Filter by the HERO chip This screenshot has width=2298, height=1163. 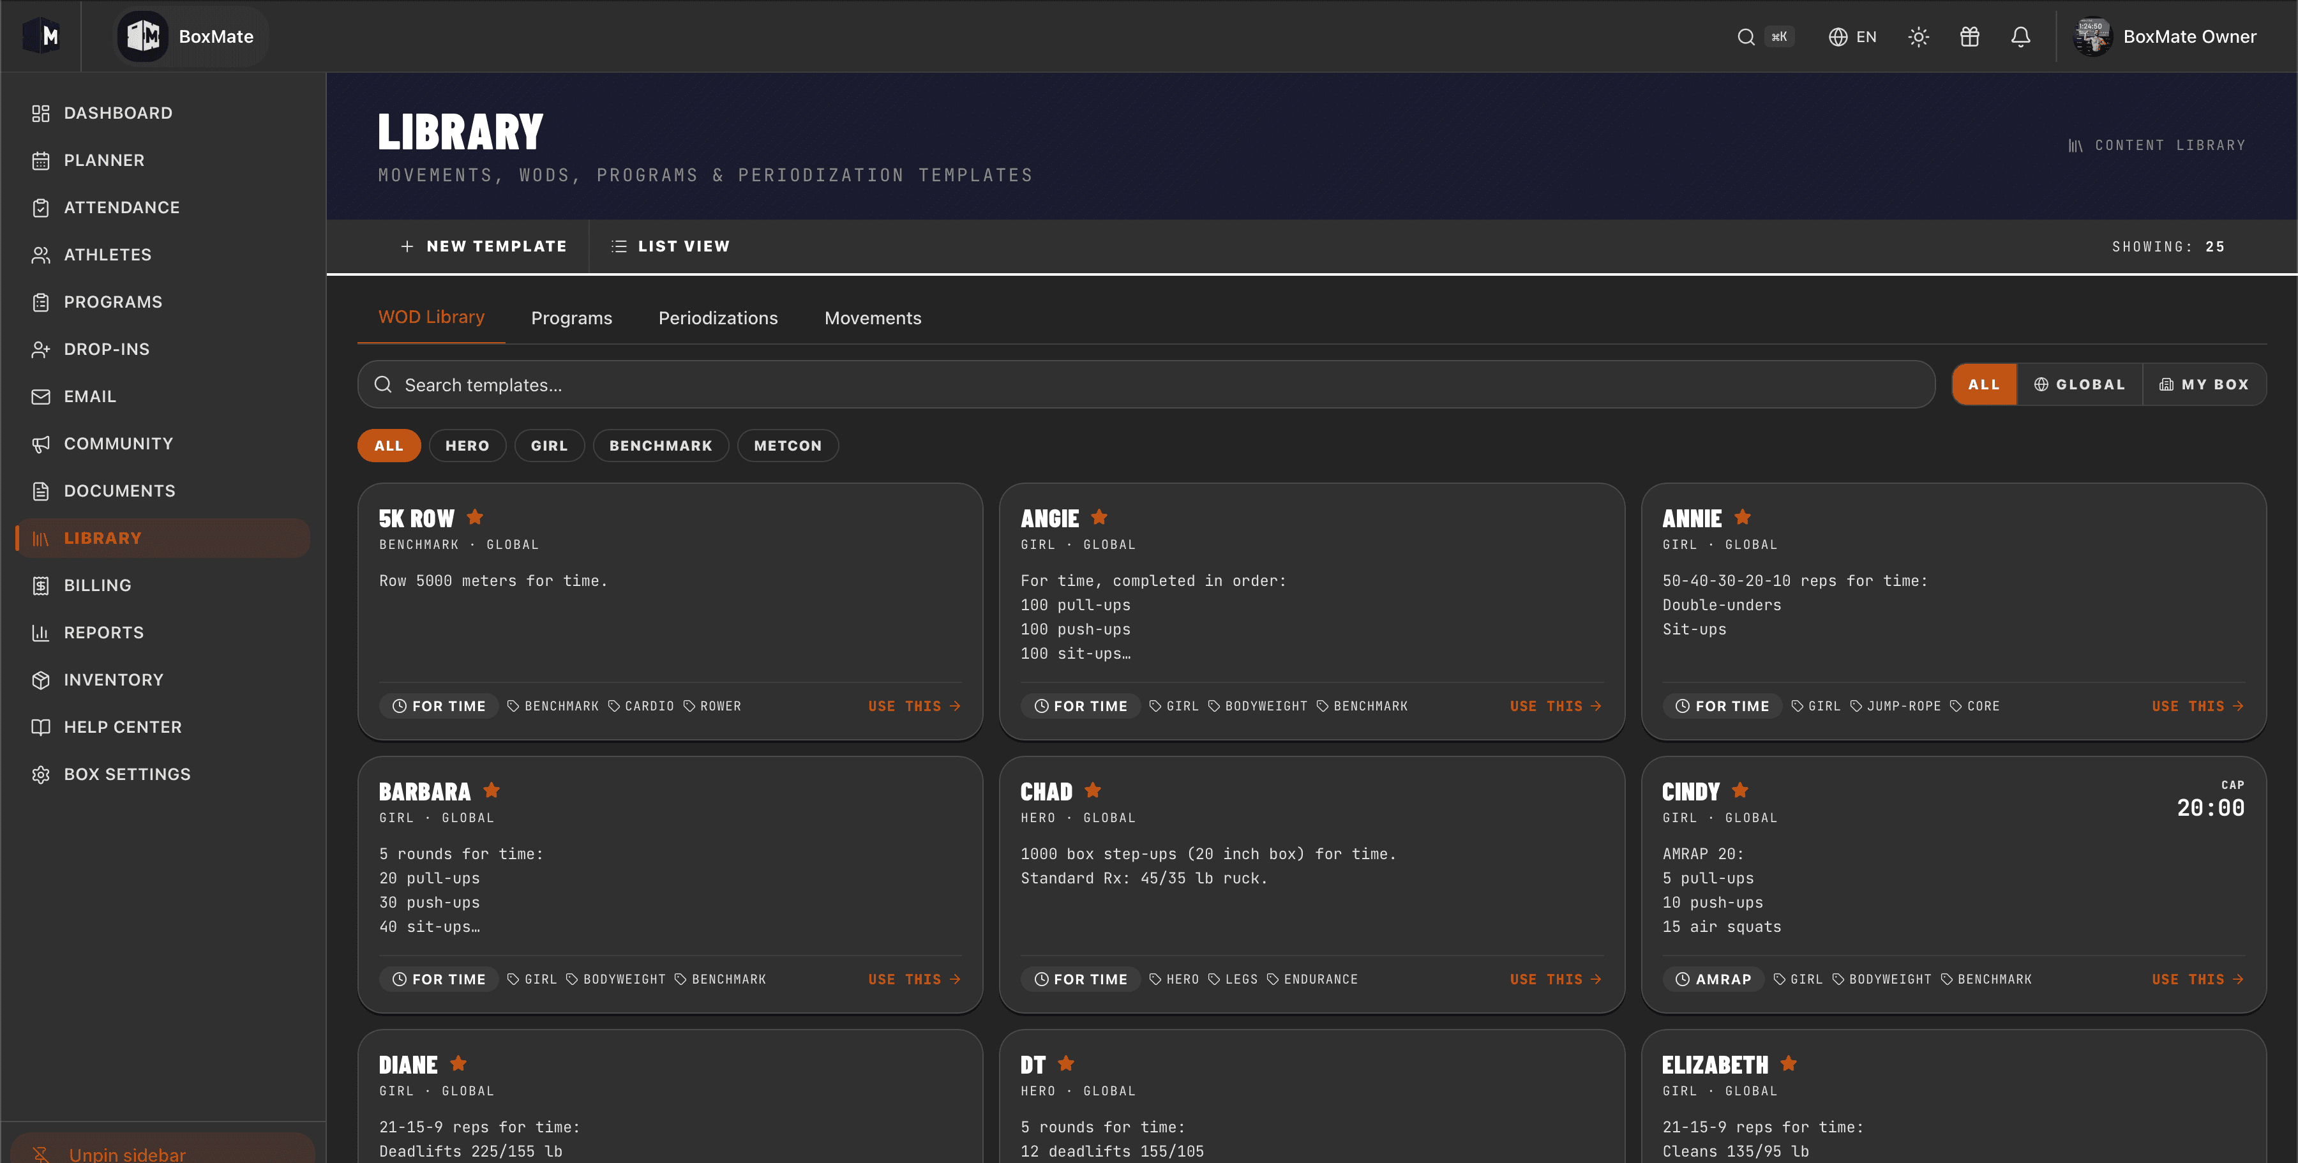[467, 446]
